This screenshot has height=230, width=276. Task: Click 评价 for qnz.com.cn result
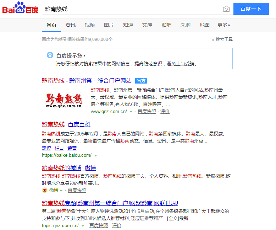(x=165, y=112)
